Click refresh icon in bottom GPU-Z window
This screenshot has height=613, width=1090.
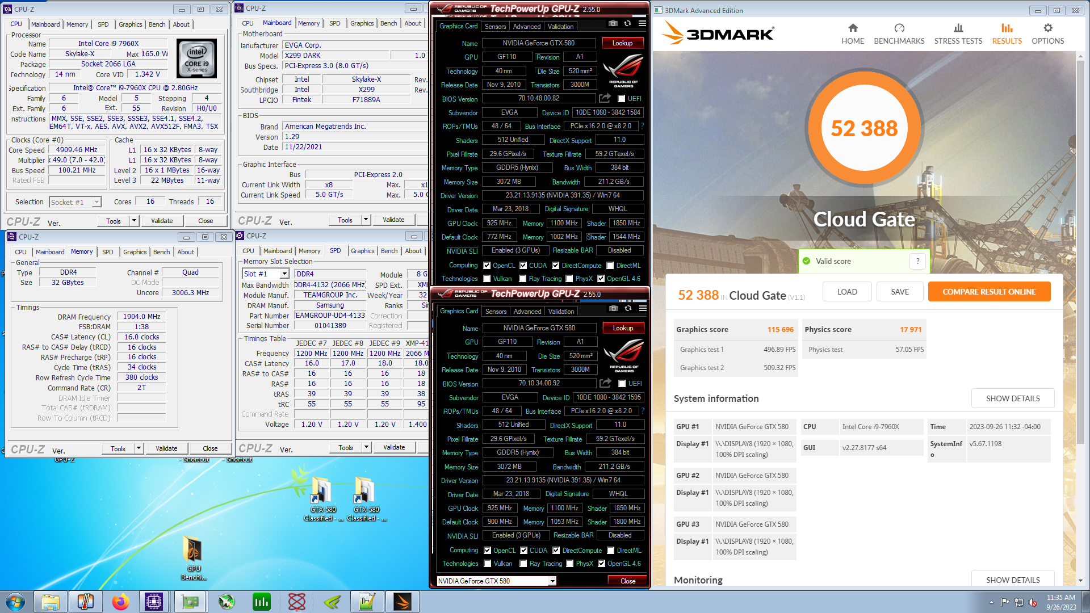point(628,308)
